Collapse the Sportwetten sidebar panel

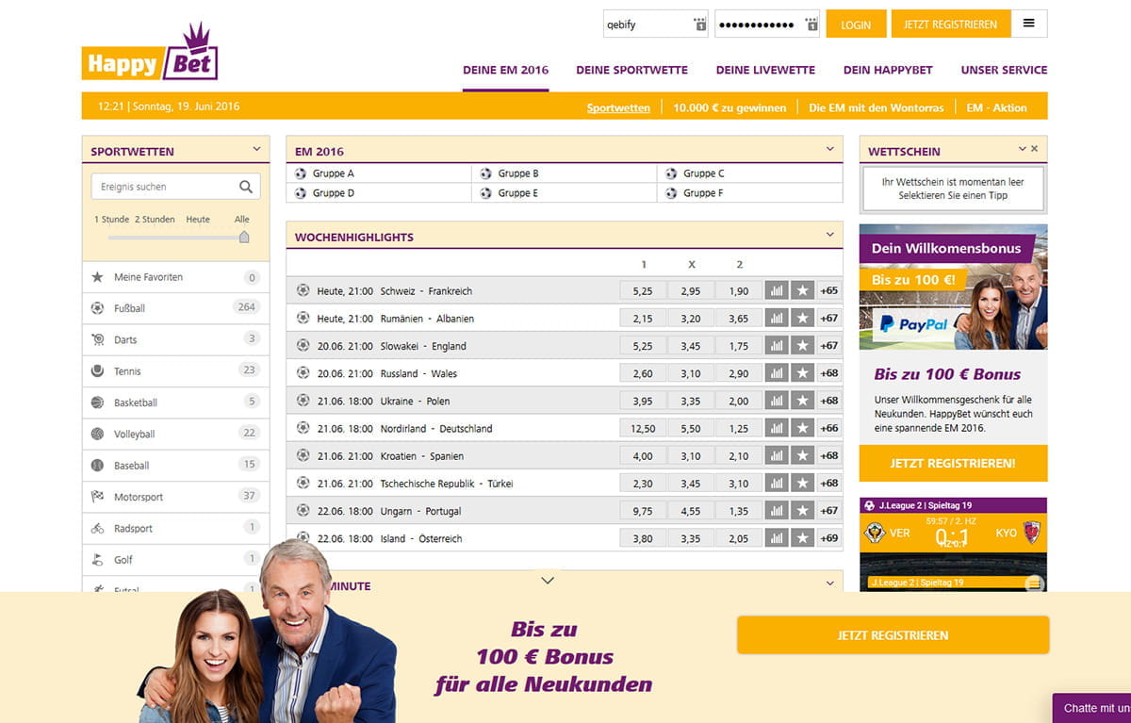tap(256, 149)
